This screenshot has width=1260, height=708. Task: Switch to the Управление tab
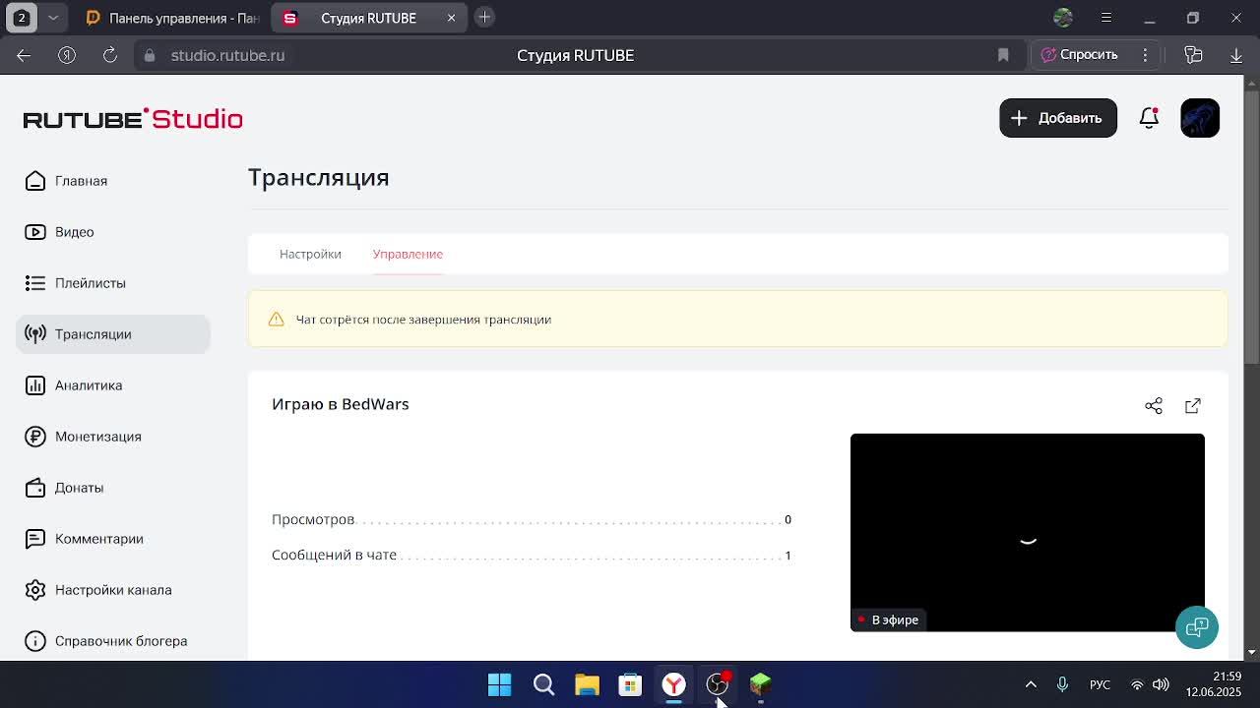408,254
